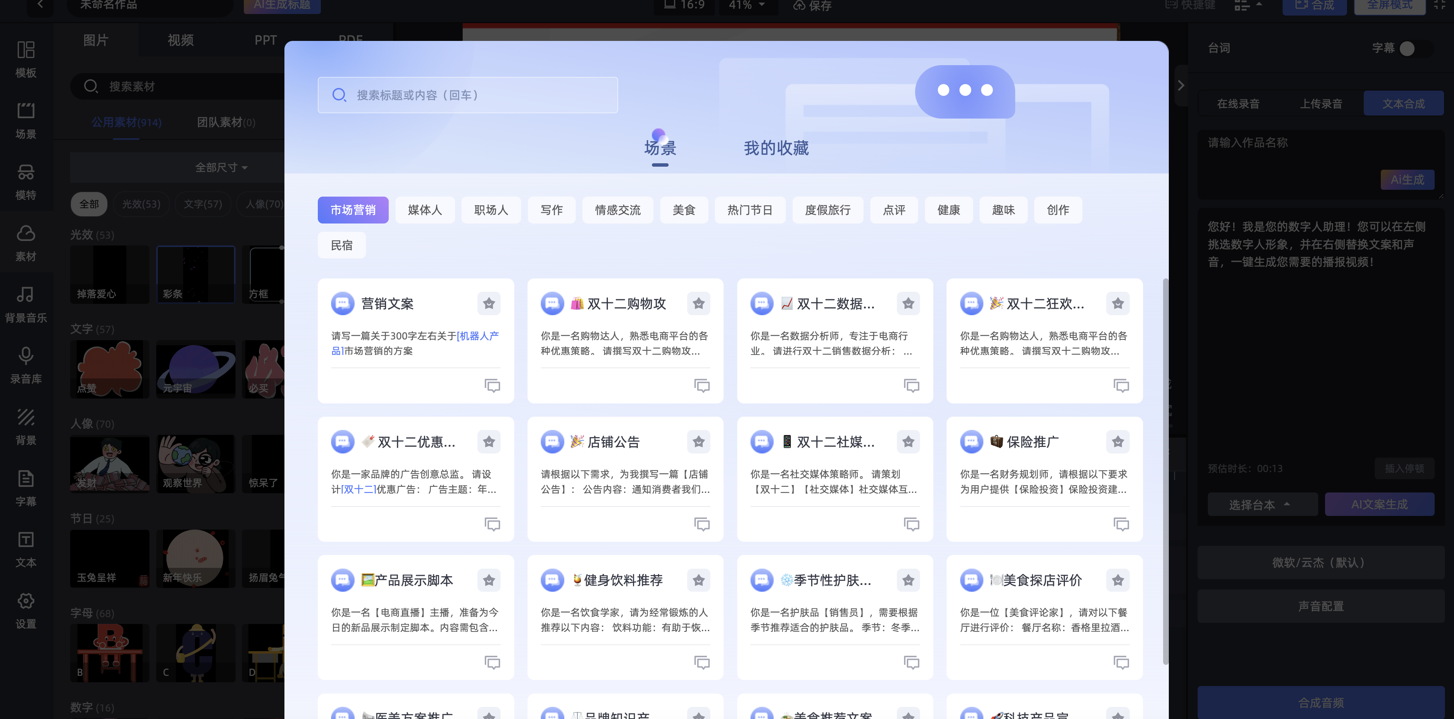The height and width of the screenshot is (719, 1454).
Task: Click 声音配置 button
Action: click(1320, 606)
